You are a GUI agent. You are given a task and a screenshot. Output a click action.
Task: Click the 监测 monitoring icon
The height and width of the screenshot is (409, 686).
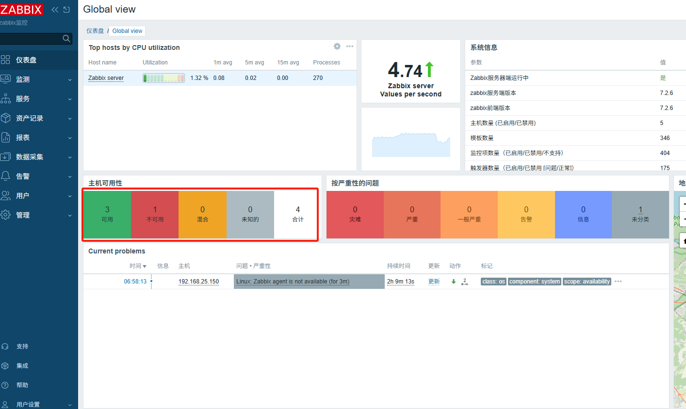(5, 79)
